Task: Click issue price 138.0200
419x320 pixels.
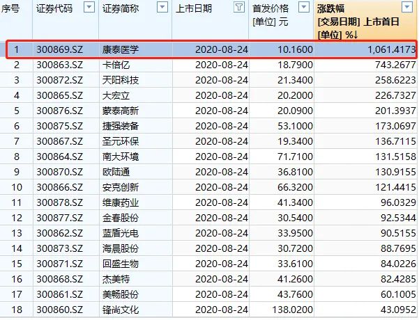Action: 292,310
